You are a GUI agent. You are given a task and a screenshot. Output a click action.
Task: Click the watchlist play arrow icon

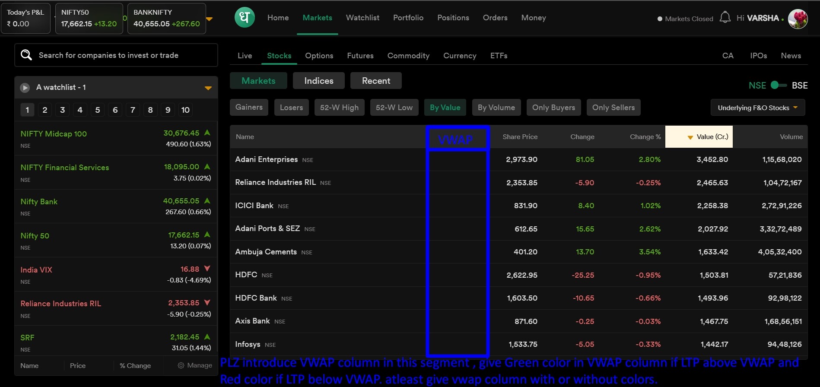(x=25, y=88)
